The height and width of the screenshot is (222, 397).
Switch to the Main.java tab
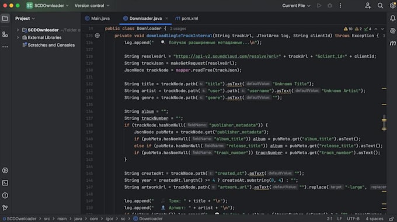(97, 19)
